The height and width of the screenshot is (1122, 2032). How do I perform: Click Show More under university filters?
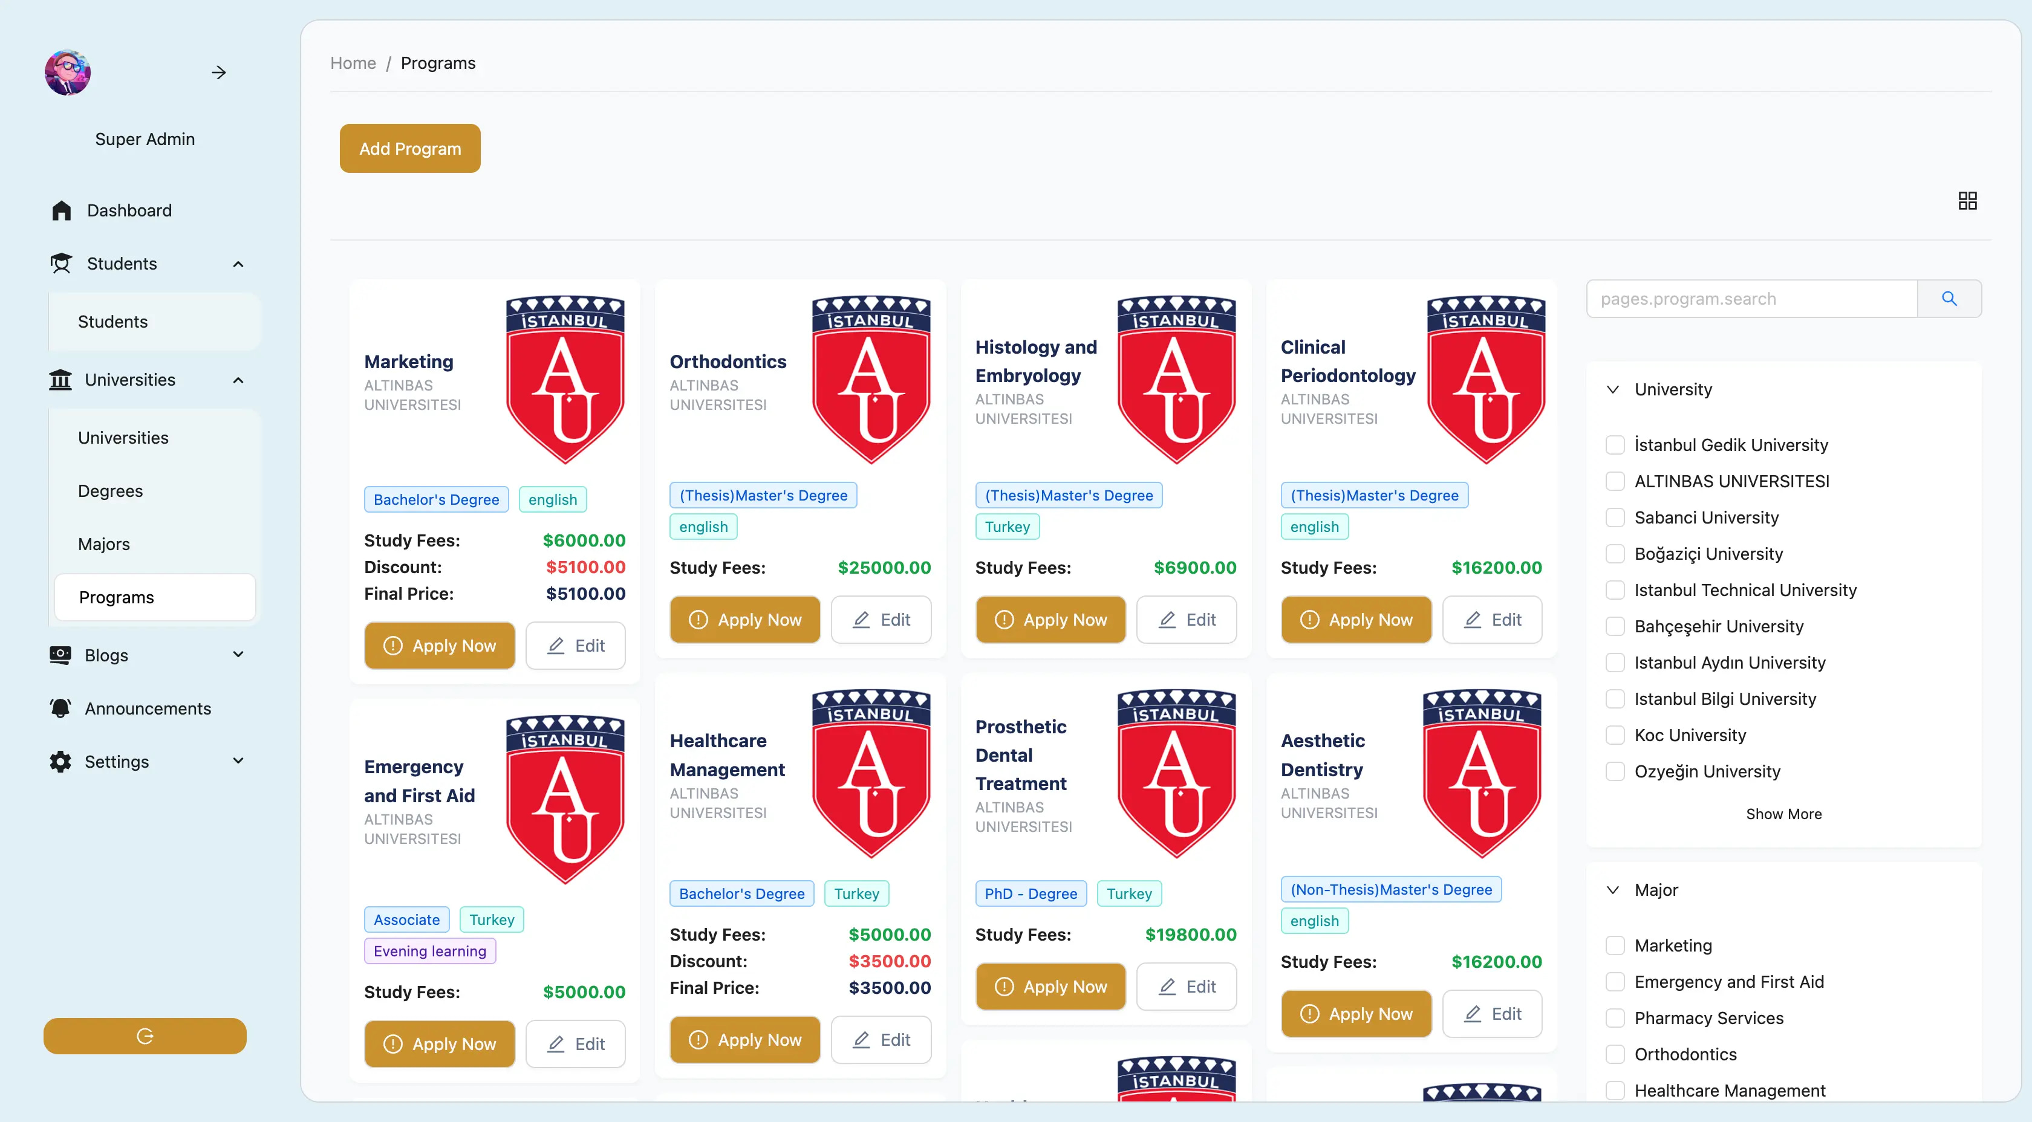point(1783,814)
